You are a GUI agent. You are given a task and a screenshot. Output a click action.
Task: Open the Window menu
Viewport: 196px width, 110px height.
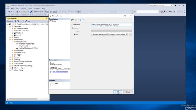click(x=37, y=9)
